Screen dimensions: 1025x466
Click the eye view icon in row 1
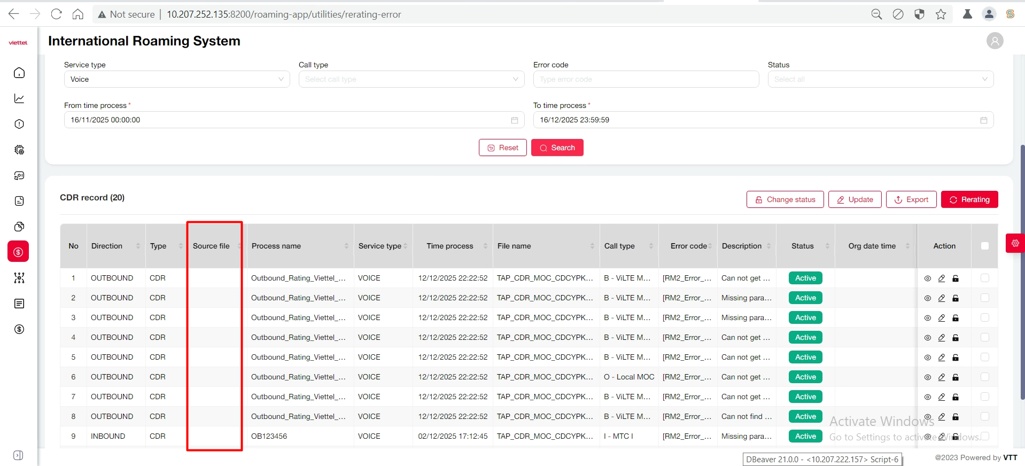click(928, 278)
